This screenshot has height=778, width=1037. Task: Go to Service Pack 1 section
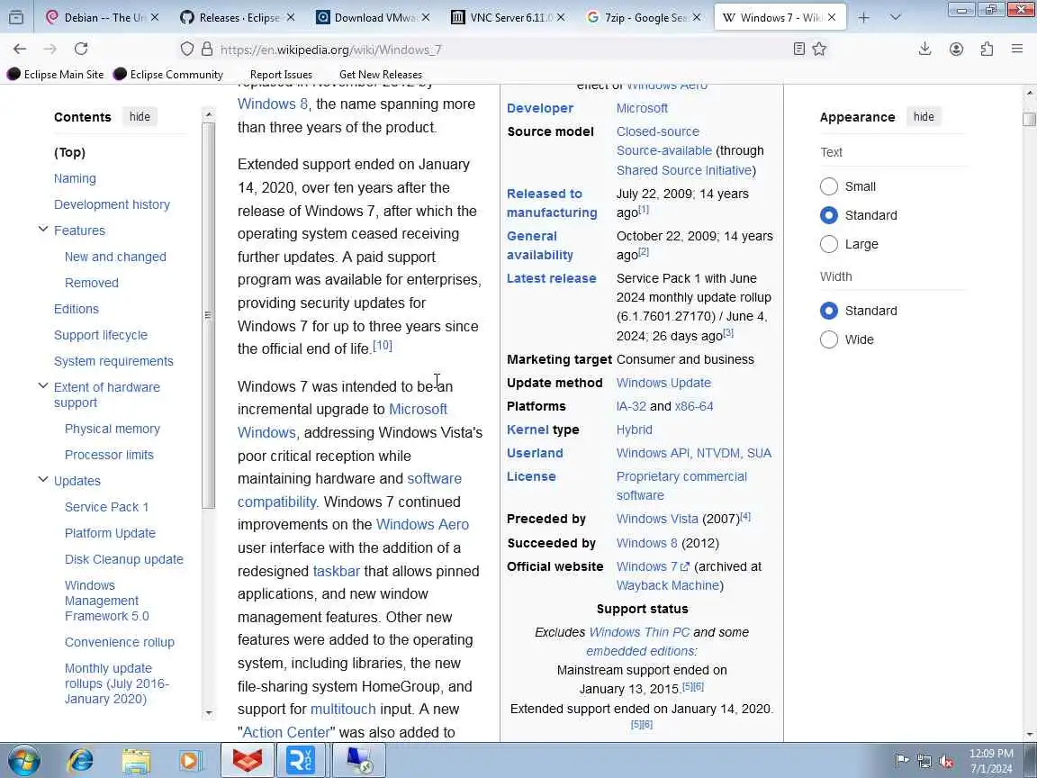pos(106,507)
